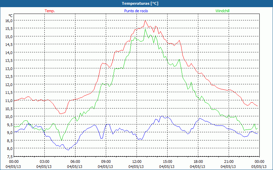This screenshot has width=273, height=170.
Task: Click the '14,0' y-axis value
Action: [9, 53]
